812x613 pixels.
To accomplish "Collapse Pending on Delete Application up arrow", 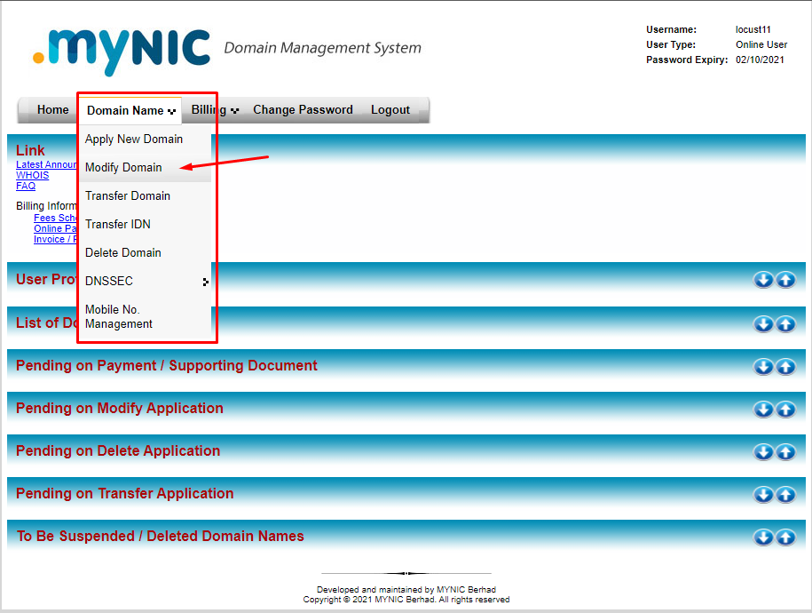I will pyautogui.click(x=785, y=451).
